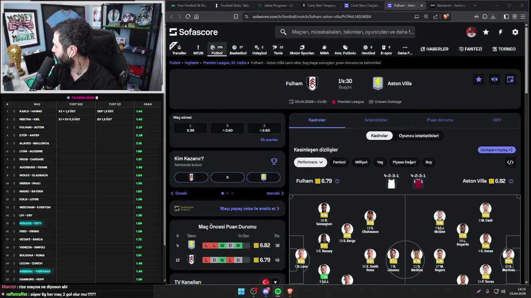Select the 2.55 home win odds

point(190,128)
